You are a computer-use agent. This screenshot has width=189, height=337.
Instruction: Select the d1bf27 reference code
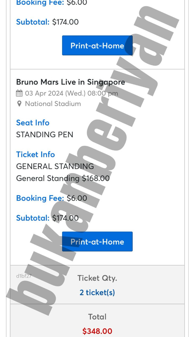(x=24, y=276)
